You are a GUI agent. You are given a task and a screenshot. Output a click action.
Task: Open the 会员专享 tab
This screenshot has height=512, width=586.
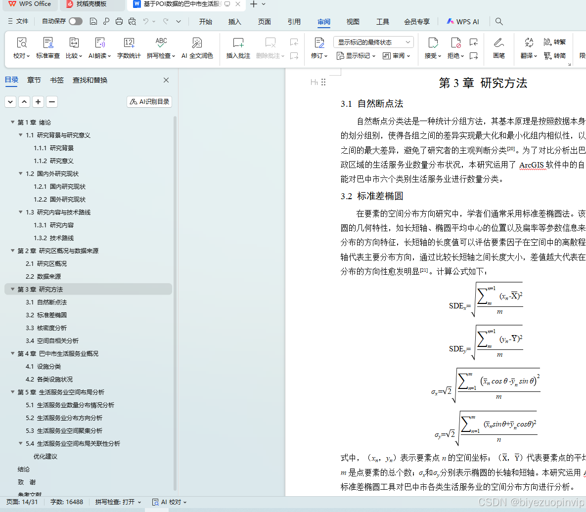pyautogui.click(x=417, y=22)
